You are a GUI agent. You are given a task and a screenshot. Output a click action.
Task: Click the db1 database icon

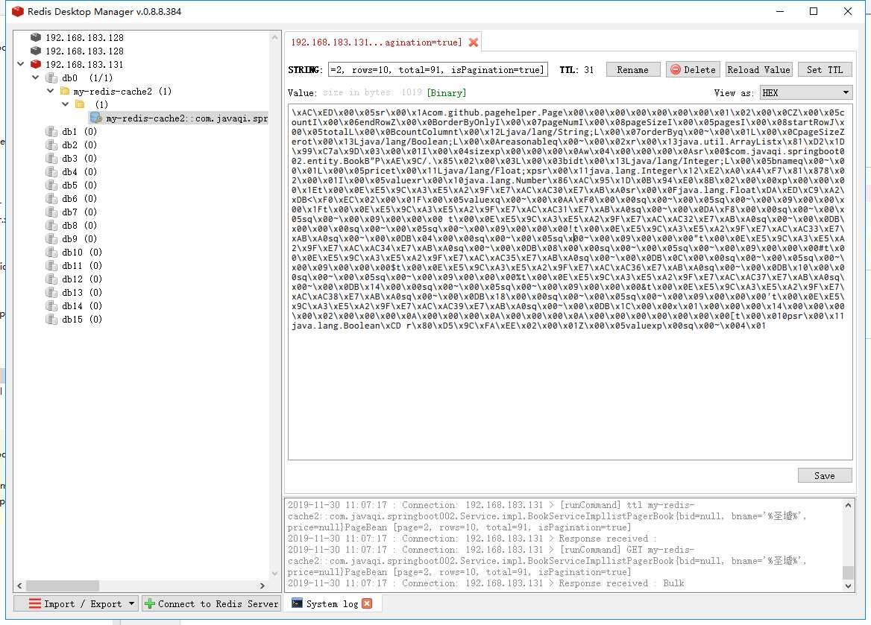[51, 132]
